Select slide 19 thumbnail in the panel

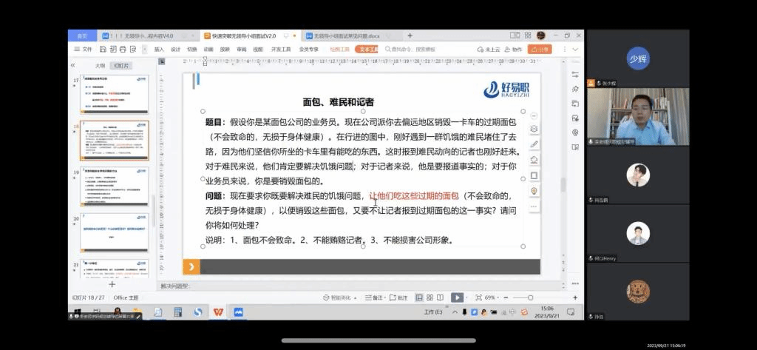114,186
